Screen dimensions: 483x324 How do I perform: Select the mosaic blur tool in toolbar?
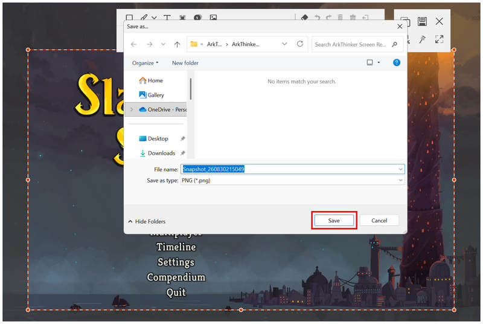tap(183, 18)
